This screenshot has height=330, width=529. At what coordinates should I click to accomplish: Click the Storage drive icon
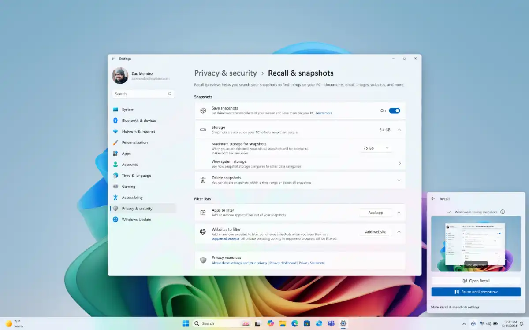point(203,130)
